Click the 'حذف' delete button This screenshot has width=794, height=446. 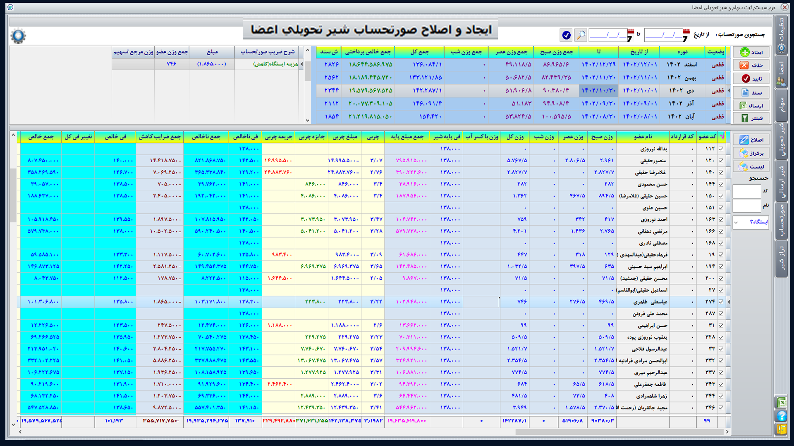click(x=751, y=65)
